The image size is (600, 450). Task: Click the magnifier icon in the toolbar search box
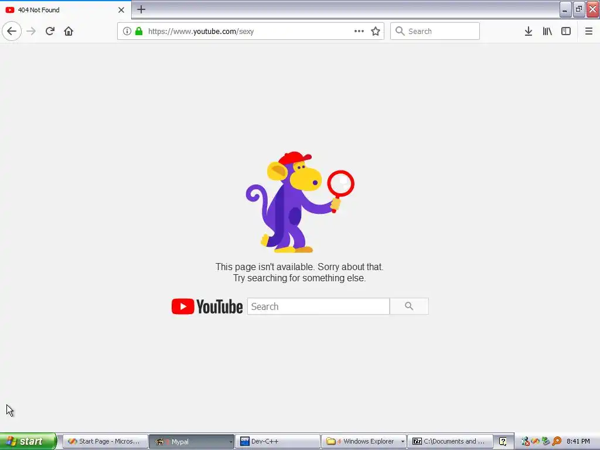pos(400,31)
